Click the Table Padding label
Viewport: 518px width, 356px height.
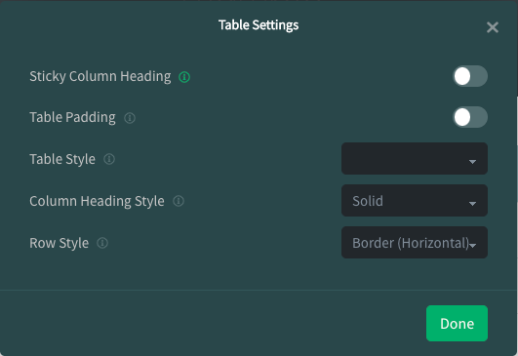point(72,117)
